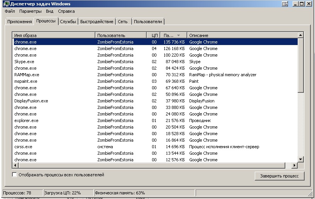This screenshot has height=199, width=315.
Task: Open the Пользователи tab
Action: (x=148, y=22)
